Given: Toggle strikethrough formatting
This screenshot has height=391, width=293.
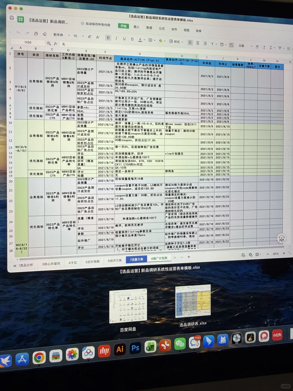Looking at the screenshot, I should click(x=132, y=39).
